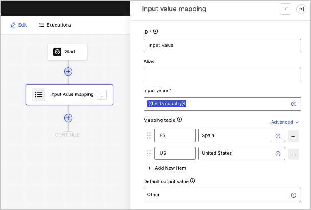Switch to the Executions tab
This screenshot has width=311, height=210.
[55, 25]
